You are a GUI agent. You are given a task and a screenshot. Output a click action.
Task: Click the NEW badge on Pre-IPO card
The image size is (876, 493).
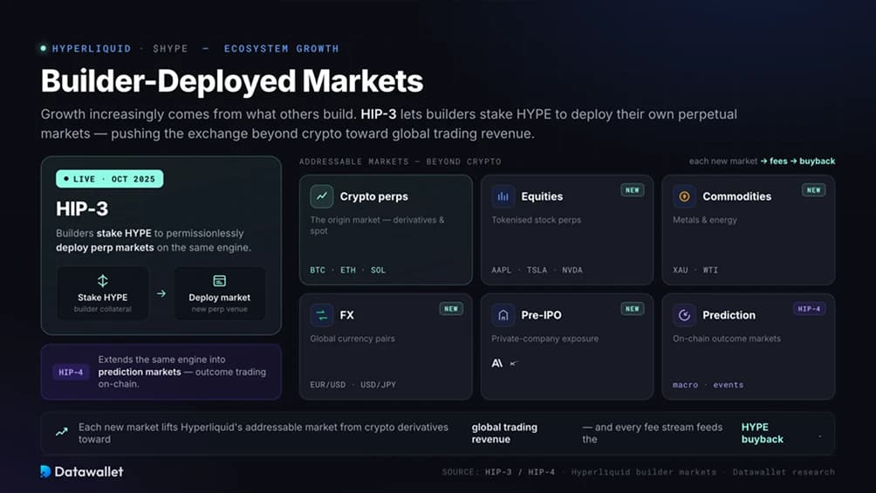point(633,309)
